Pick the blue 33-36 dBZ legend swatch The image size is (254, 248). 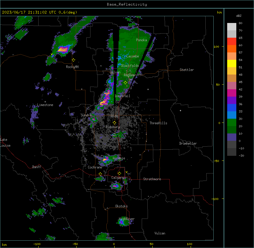232,108
